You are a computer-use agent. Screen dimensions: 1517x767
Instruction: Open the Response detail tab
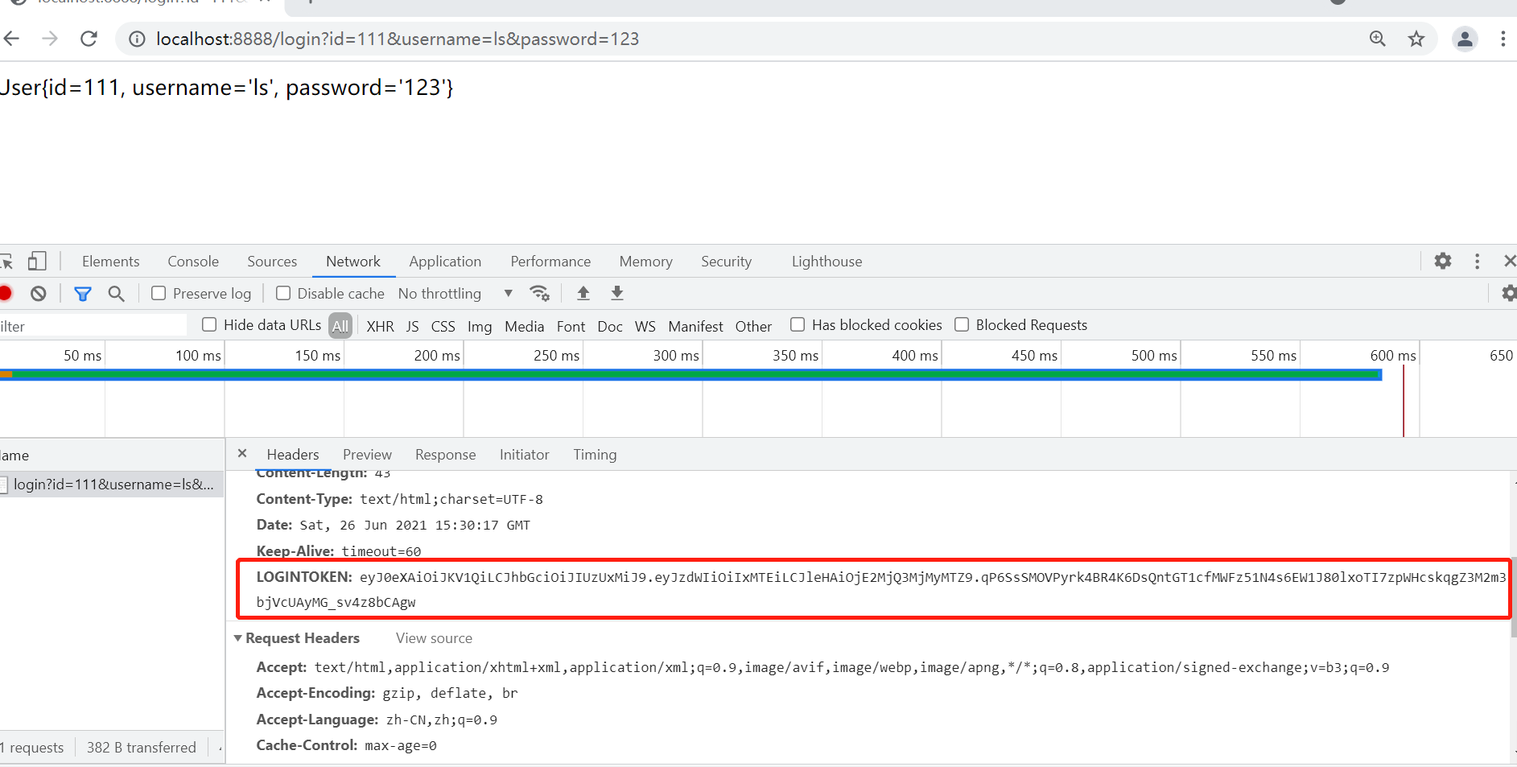click(x=445, y=455)
